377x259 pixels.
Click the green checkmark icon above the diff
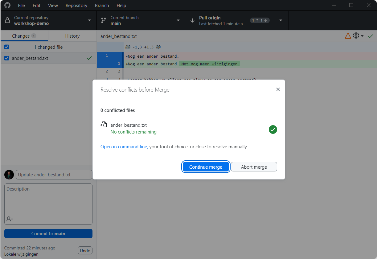point(371,36)
